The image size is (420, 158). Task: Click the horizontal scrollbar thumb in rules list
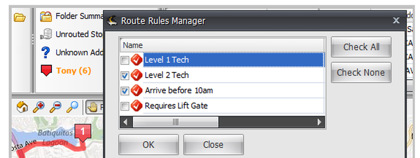pyautogui.click(x=176, y=122)
